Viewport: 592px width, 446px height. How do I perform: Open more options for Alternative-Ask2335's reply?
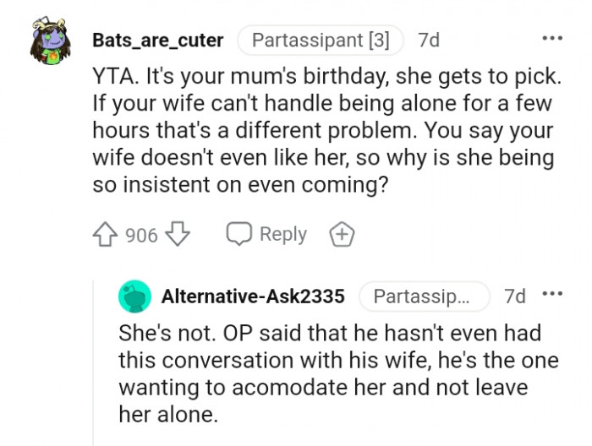click(552, 295)
